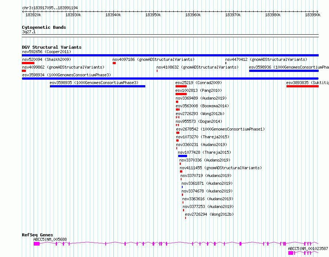Open esv1002813 (Pang2010) variant label
Image resolution: width=329 pixels, height=257 pixels.
(x=199, y=90)
